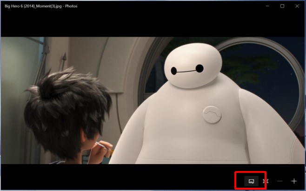This screenshot has height=191, width=306.
Task: Toggle the fullscreen view icon
Action: (x=266, y=181)
